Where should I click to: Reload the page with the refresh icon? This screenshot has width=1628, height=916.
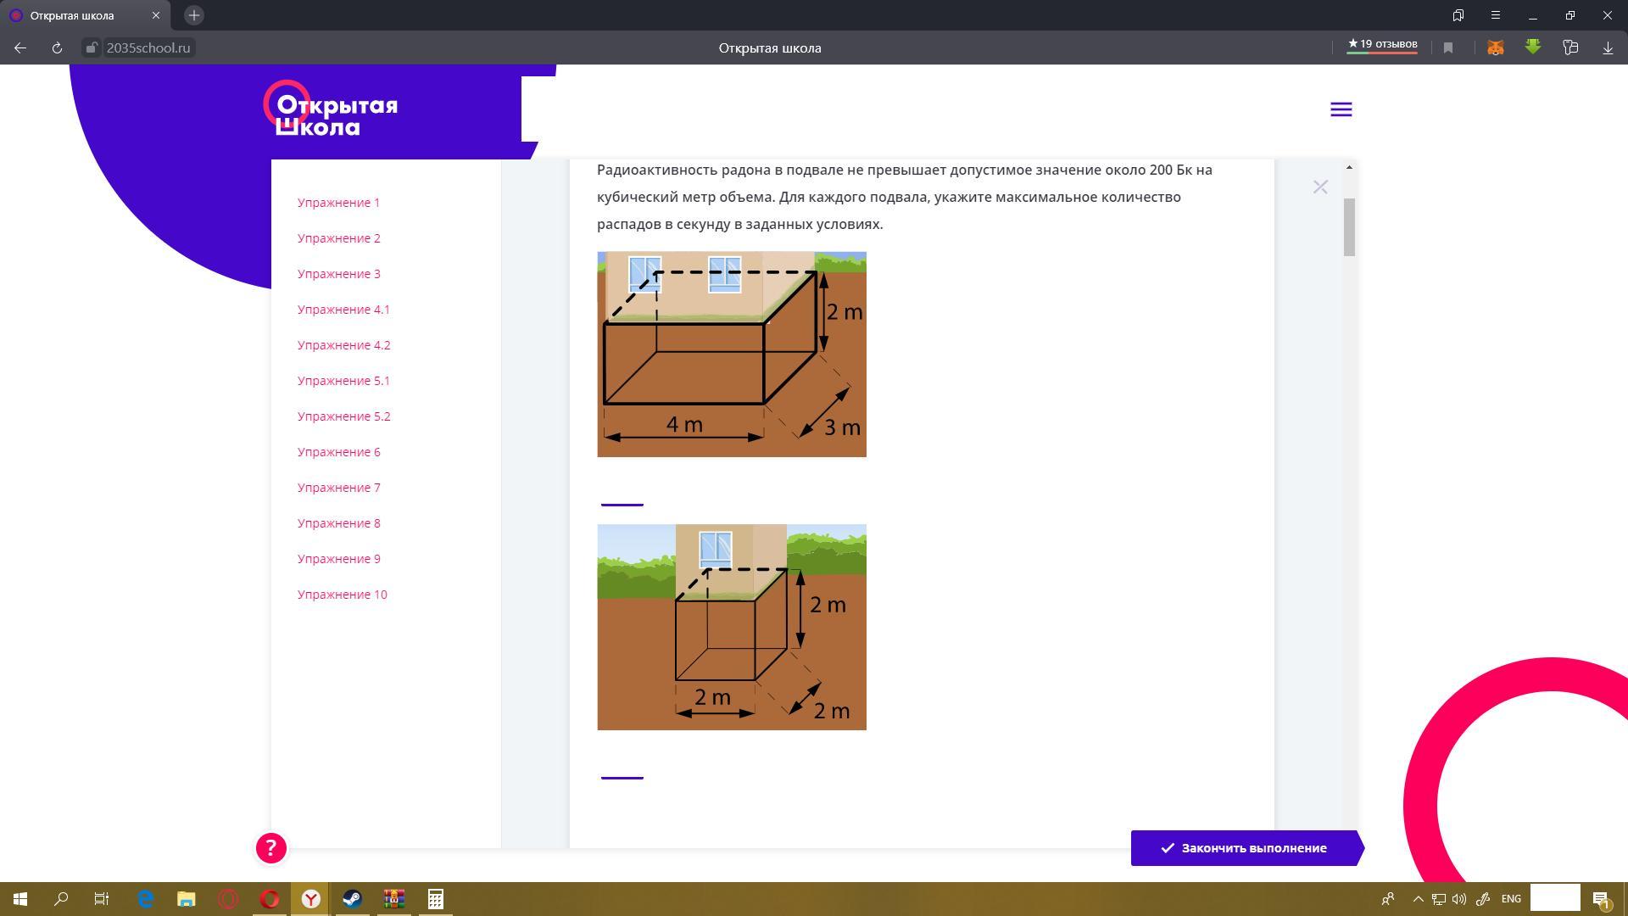(57, 48)
